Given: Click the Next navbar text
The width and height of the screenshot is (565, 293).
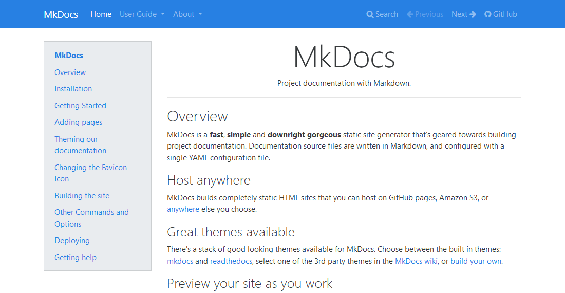Looking at the screenshot, I should click(x=459, y=14).
